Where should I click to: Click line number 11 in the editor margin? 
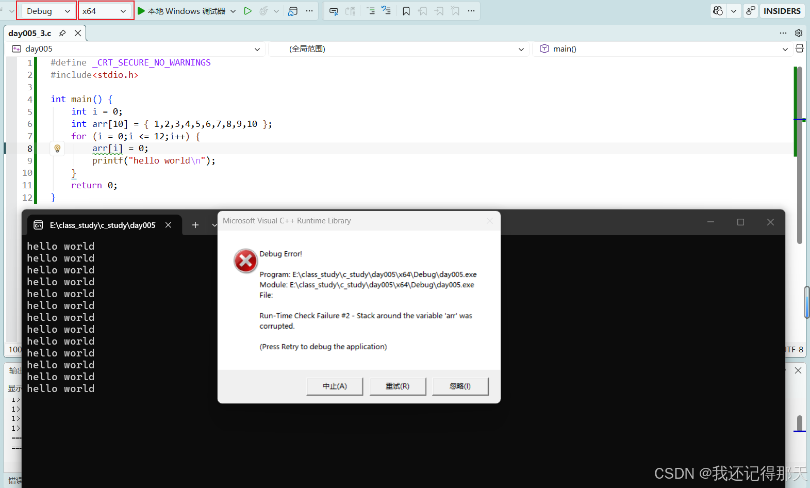pyautogui.click(x=27, y=185)
